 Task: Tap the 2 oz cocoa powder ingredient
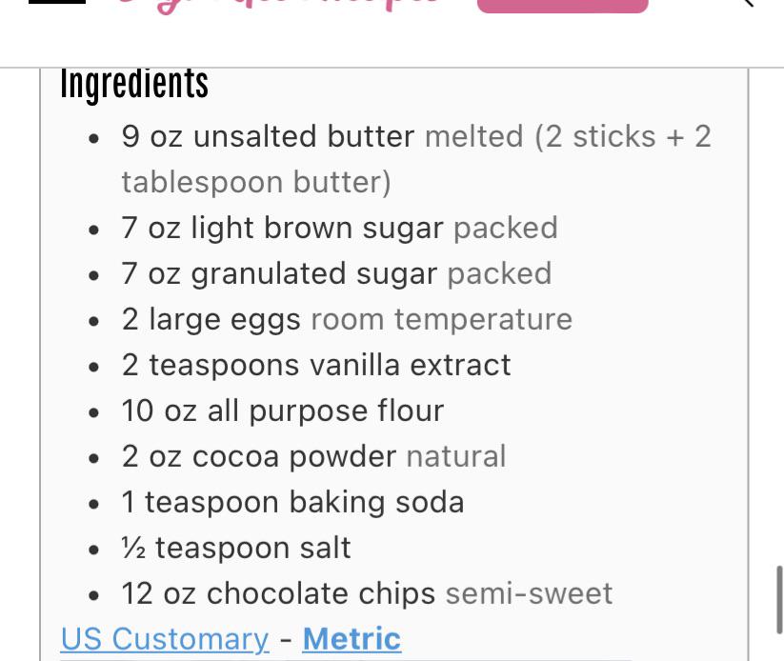258,456
